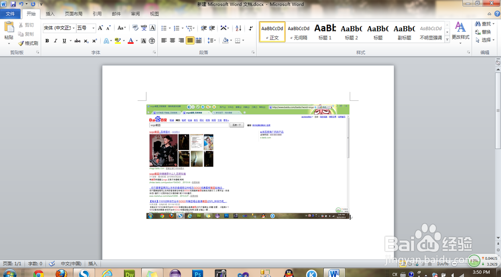Click the Phonetic Guide (文) icon

[144, 28]
